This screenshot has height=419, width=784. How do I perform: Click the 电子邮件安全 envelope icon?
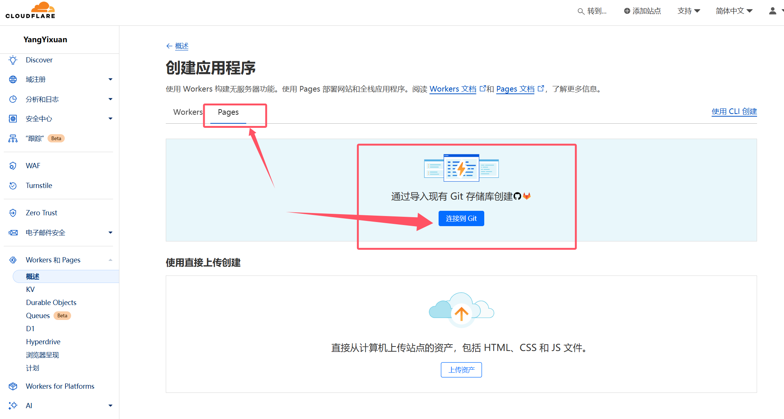[13, 232]
